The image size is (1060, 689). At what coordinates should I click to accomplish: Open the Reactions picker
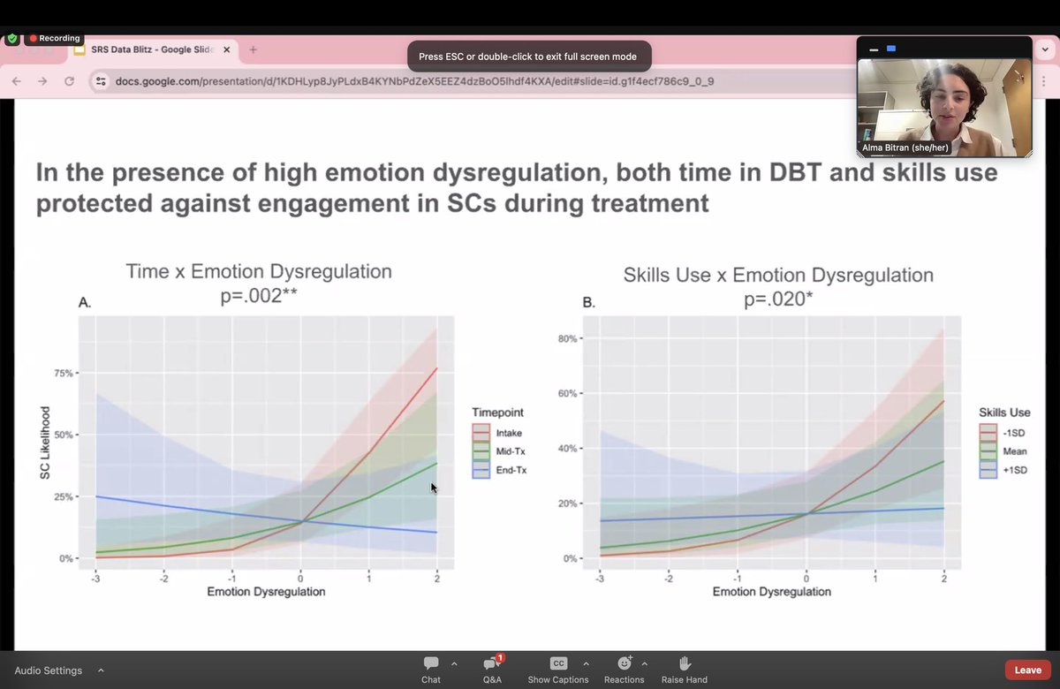click(x=624, y=670)
